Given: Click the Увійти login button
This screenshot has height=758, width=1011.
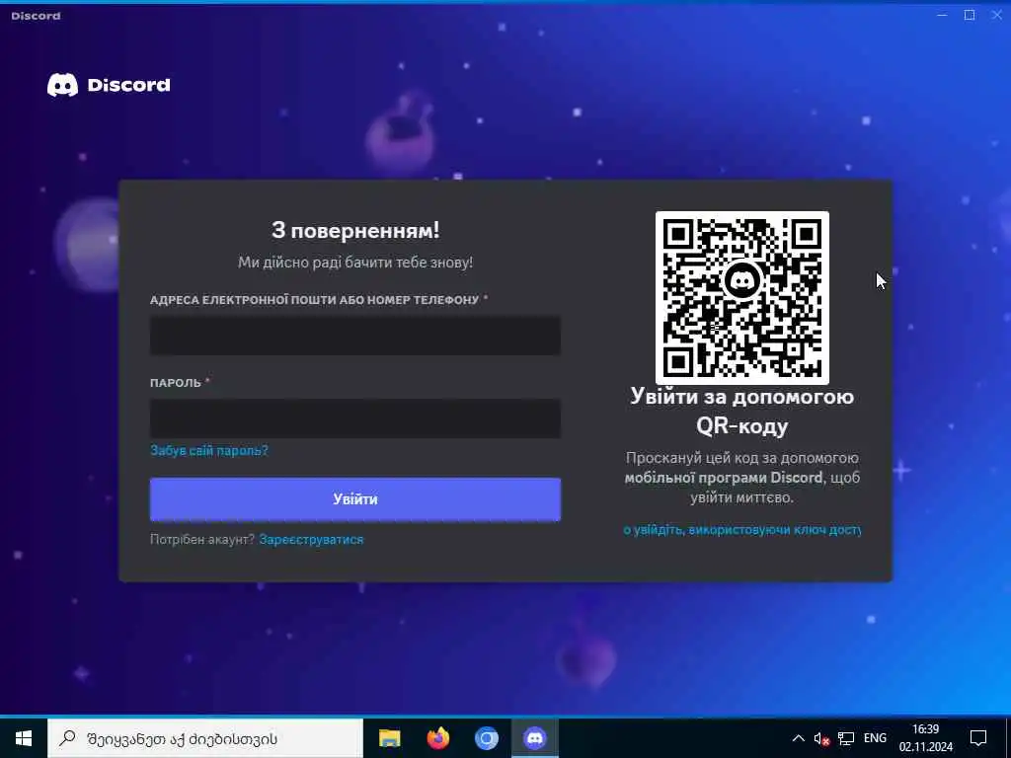Looking at the screenshot, I should click(355, 498).
